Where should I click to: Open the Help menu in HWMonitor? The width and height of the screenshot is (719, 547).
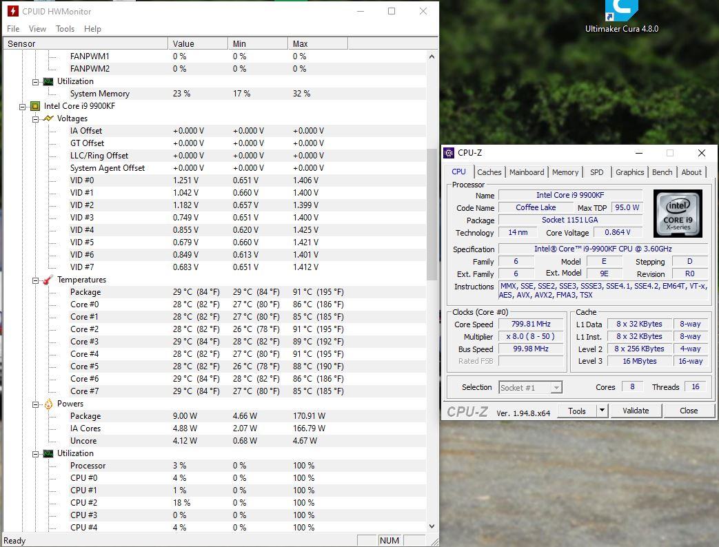[x=92, y=29]
